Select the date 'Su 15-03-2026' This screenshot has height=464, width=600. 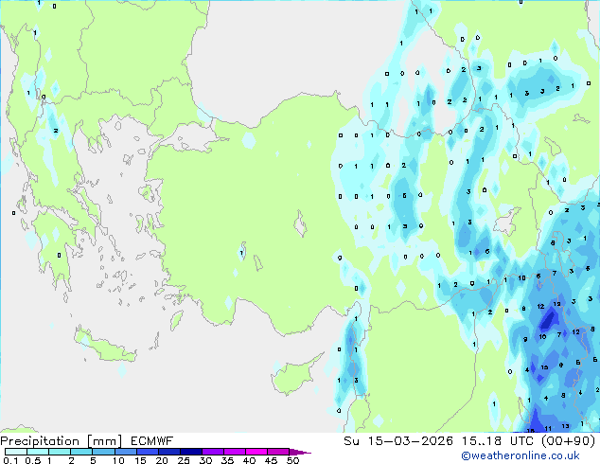398,441
